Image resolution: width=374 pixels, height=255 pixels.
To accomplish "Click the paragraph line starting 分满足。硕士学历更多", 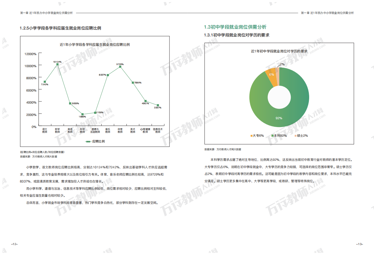I will click(259, 181).
